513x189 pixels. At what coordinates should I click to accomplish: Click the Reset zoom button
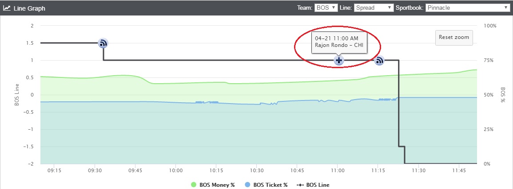pyautogui.click(x=454, y=37)
